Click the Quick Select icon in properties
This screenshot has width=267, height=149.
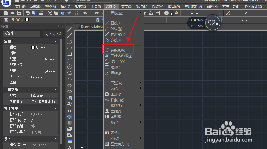coord(59,33)
